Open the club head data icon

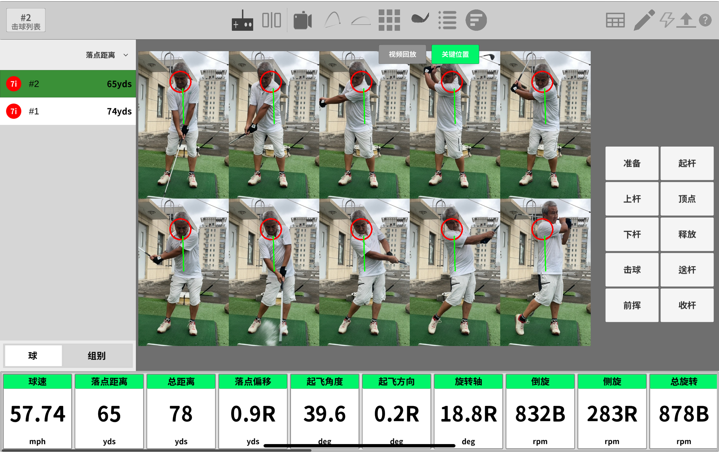(420, 18)
